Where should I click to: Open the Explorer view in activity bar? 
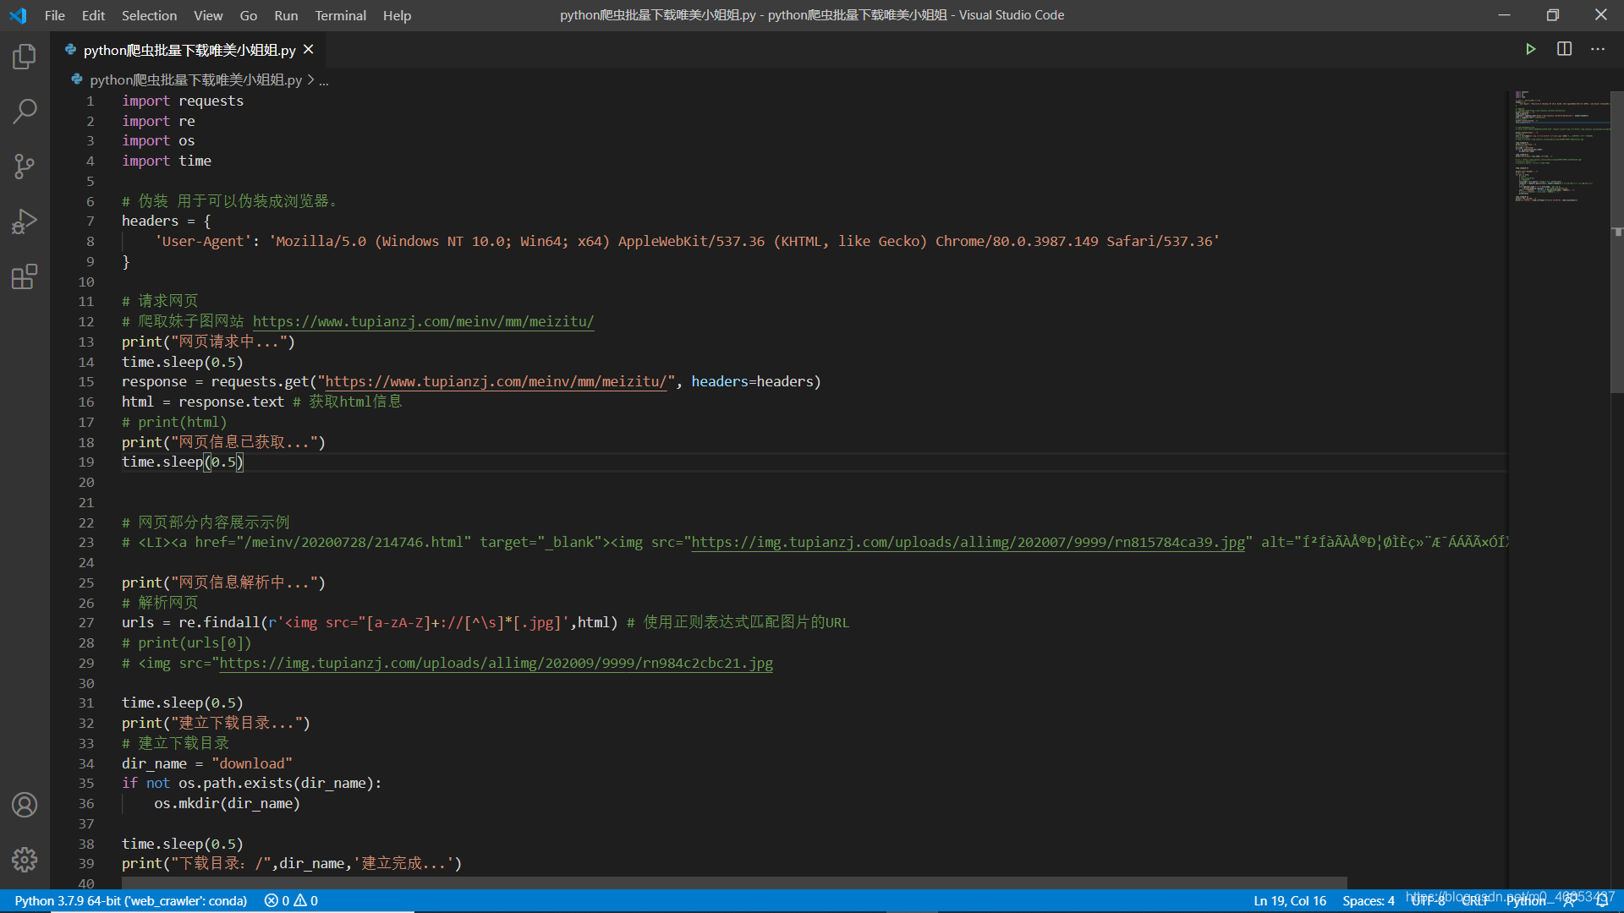click(x=25, y=57)
